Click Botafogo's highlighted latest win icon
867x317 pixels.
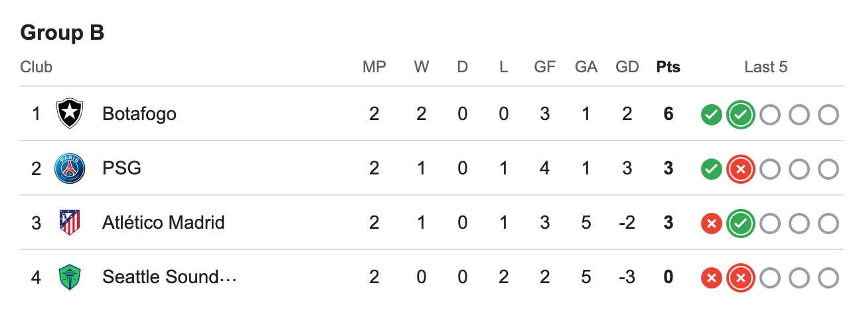pyautogui.click(x=740, y=115)
